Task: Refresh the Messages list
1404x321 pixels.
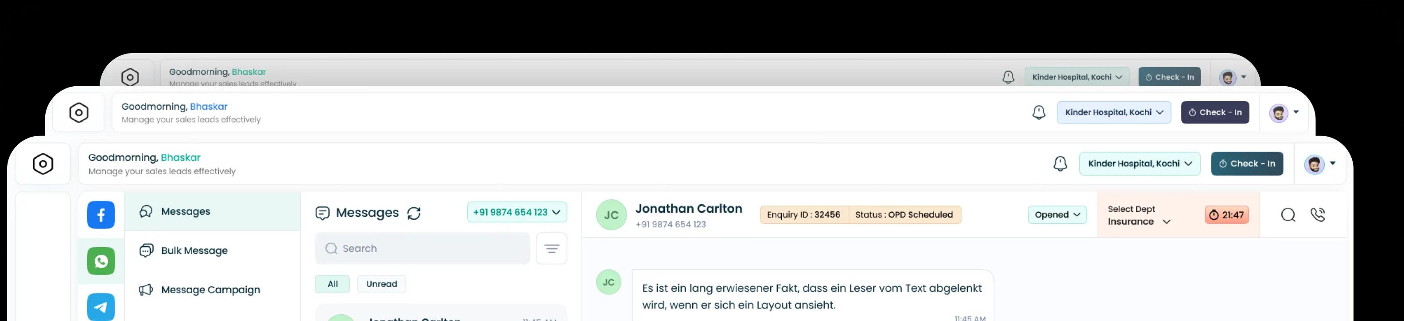Action: (414, 213)
